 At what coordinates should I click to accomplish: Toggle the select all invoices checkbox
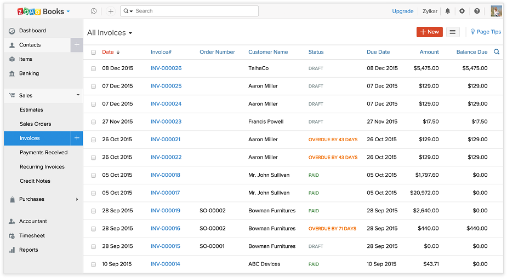click(x=93, y=53)
